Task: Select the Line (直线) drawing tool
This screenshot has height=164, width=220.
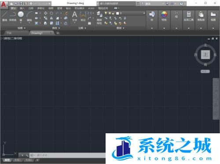Action: coord(4,16)
